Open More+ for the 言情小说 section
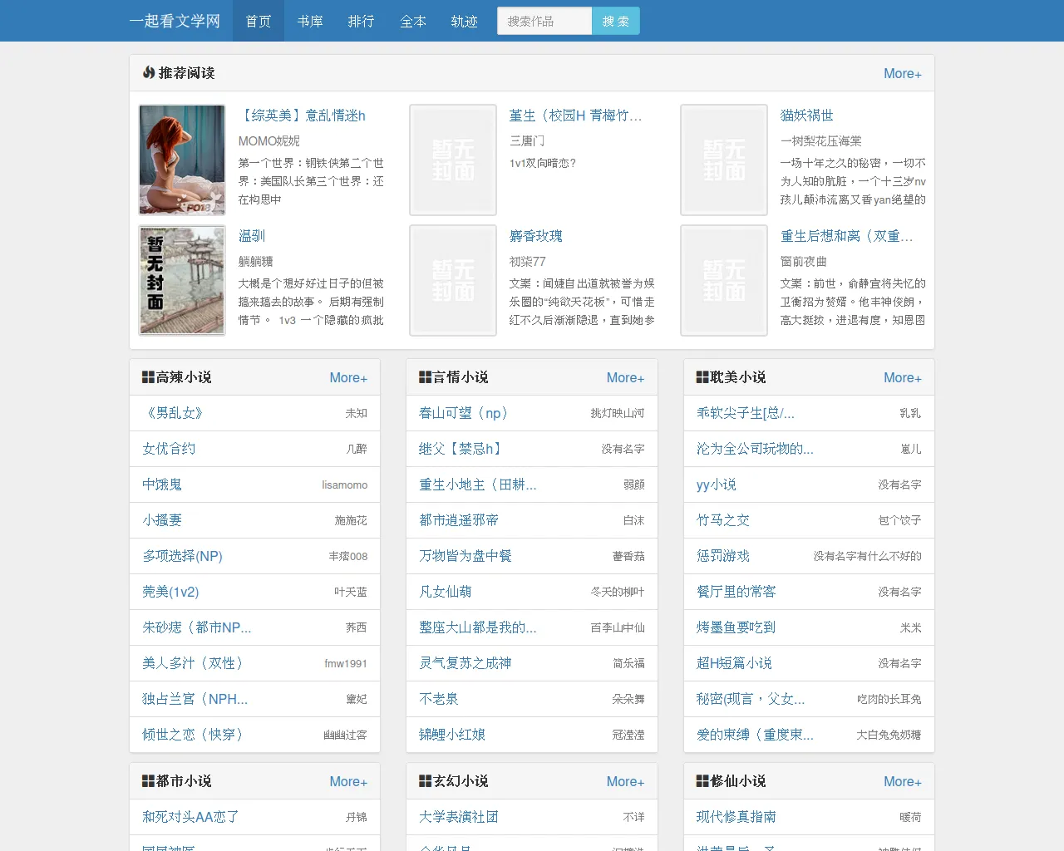The width and height of the screenshot is (1064, 851). pyautogui.click(x=625, y=376)
